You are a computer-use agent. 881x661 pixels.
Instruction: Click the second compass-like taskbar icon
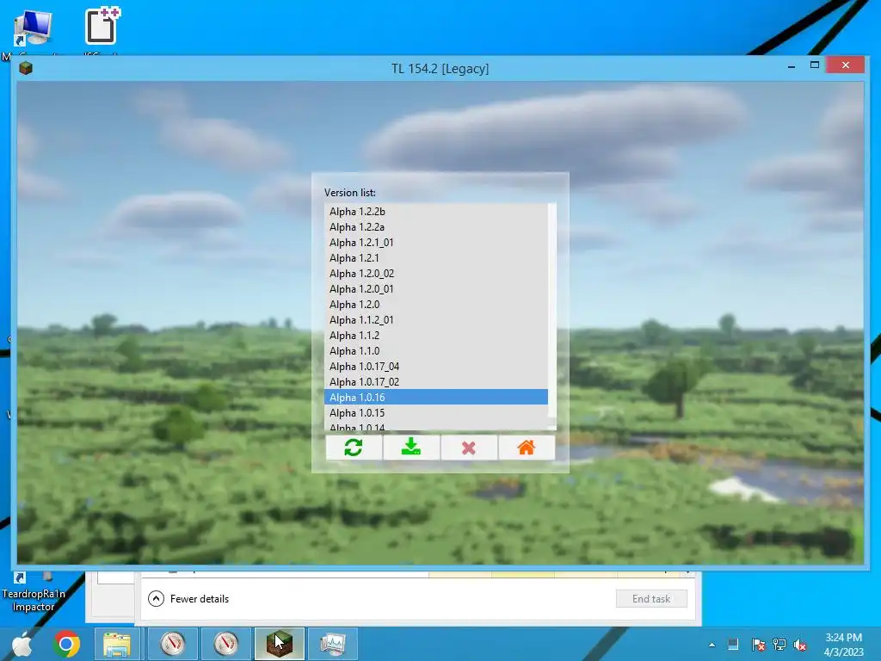pos(226,644)
